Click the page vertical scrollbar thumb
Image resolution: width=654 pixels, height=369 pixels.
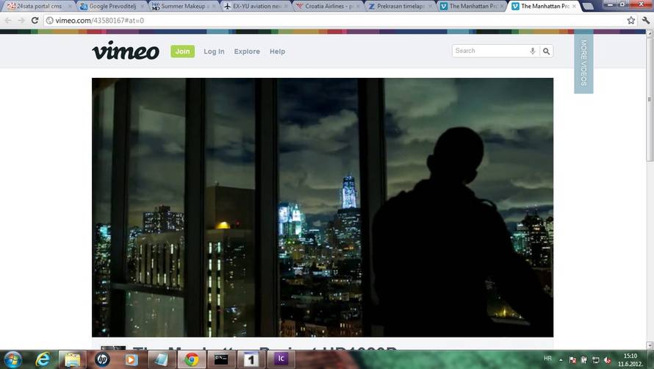point(650,99)
